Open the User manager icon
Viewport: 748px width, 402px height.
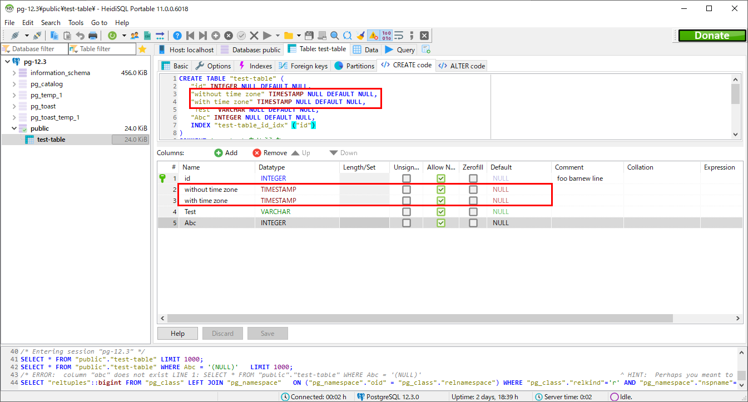coord(135,35)
